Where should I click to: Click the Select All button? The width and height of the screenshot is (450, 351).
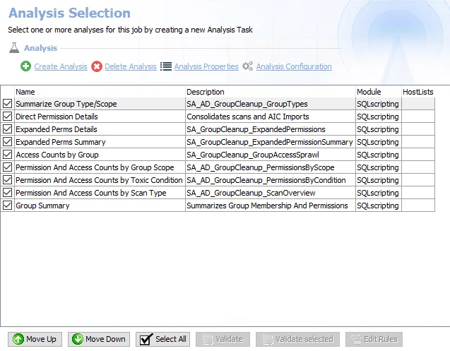(x=162, y=339)
